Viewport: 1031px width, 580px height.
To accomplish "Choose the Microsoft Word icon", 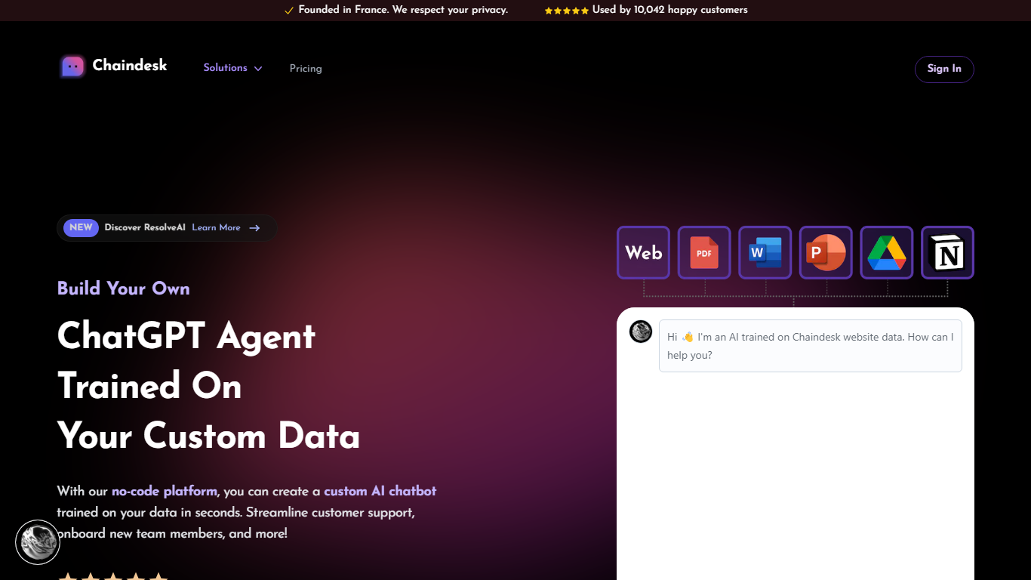I will pyautogui.click(x=765, y=253).
